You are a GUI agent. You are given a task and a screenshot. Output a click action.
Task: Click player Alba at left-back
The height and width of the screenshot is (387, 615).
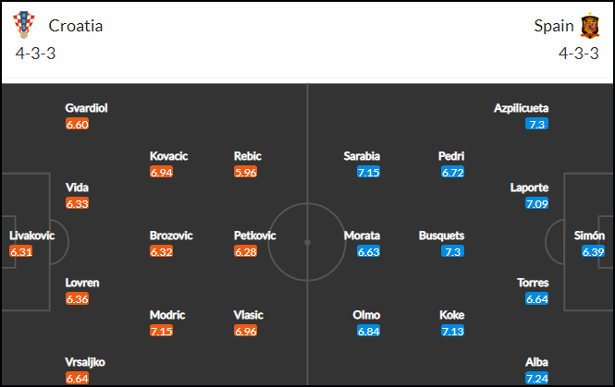coord(536,362)
